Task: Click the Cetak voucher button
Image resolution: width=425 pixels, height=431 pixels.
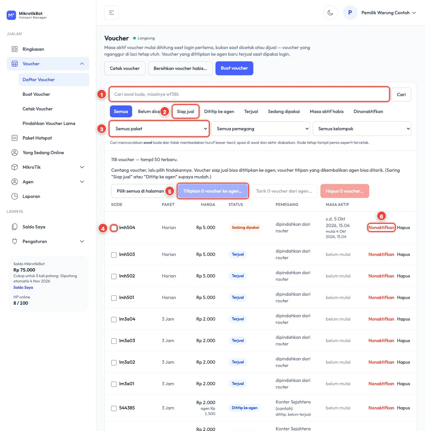Action: [x=125, y=68]
